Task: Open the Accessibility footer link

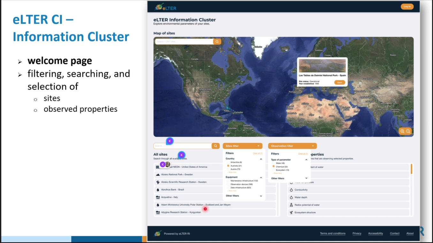Action: (376, 233)
